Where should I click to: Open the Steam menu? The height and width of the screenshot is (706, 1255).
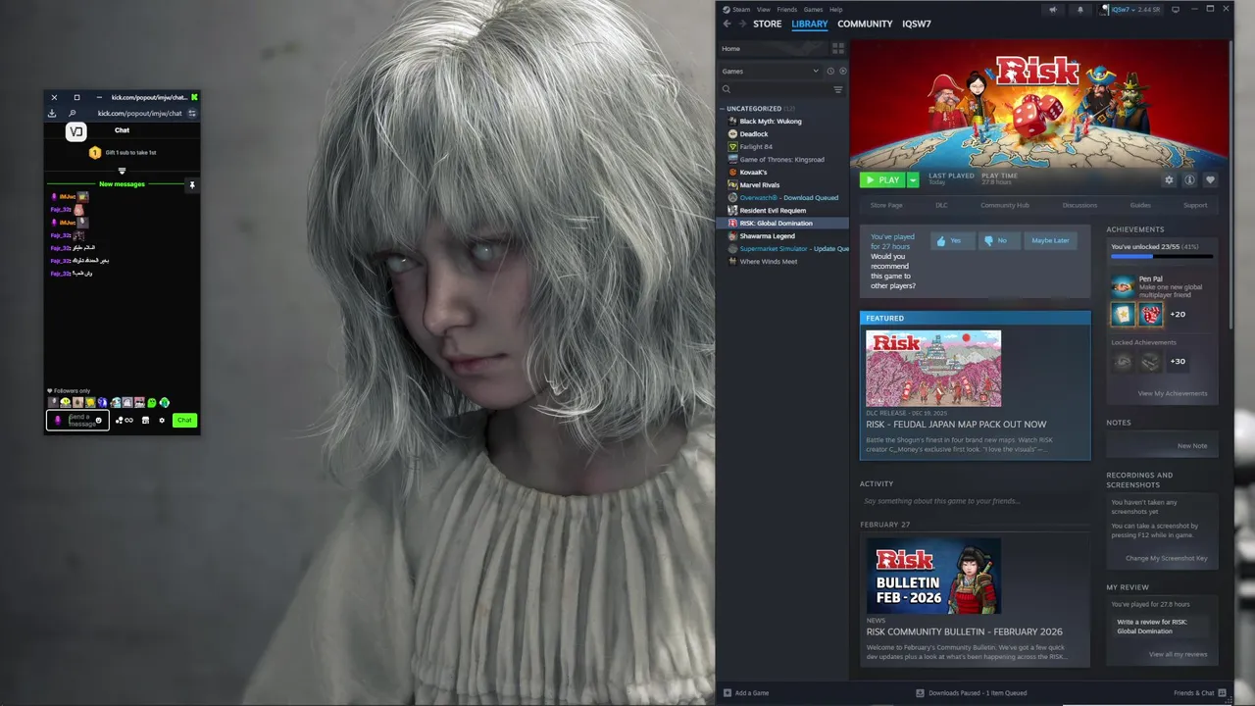tap(743, 10)
